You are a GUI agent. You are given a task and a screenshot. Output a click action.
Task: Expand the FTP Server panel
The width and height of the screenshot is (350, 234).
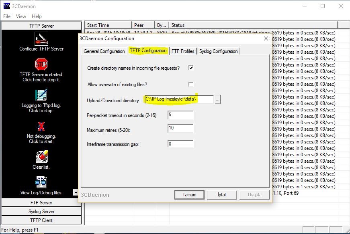41,203
